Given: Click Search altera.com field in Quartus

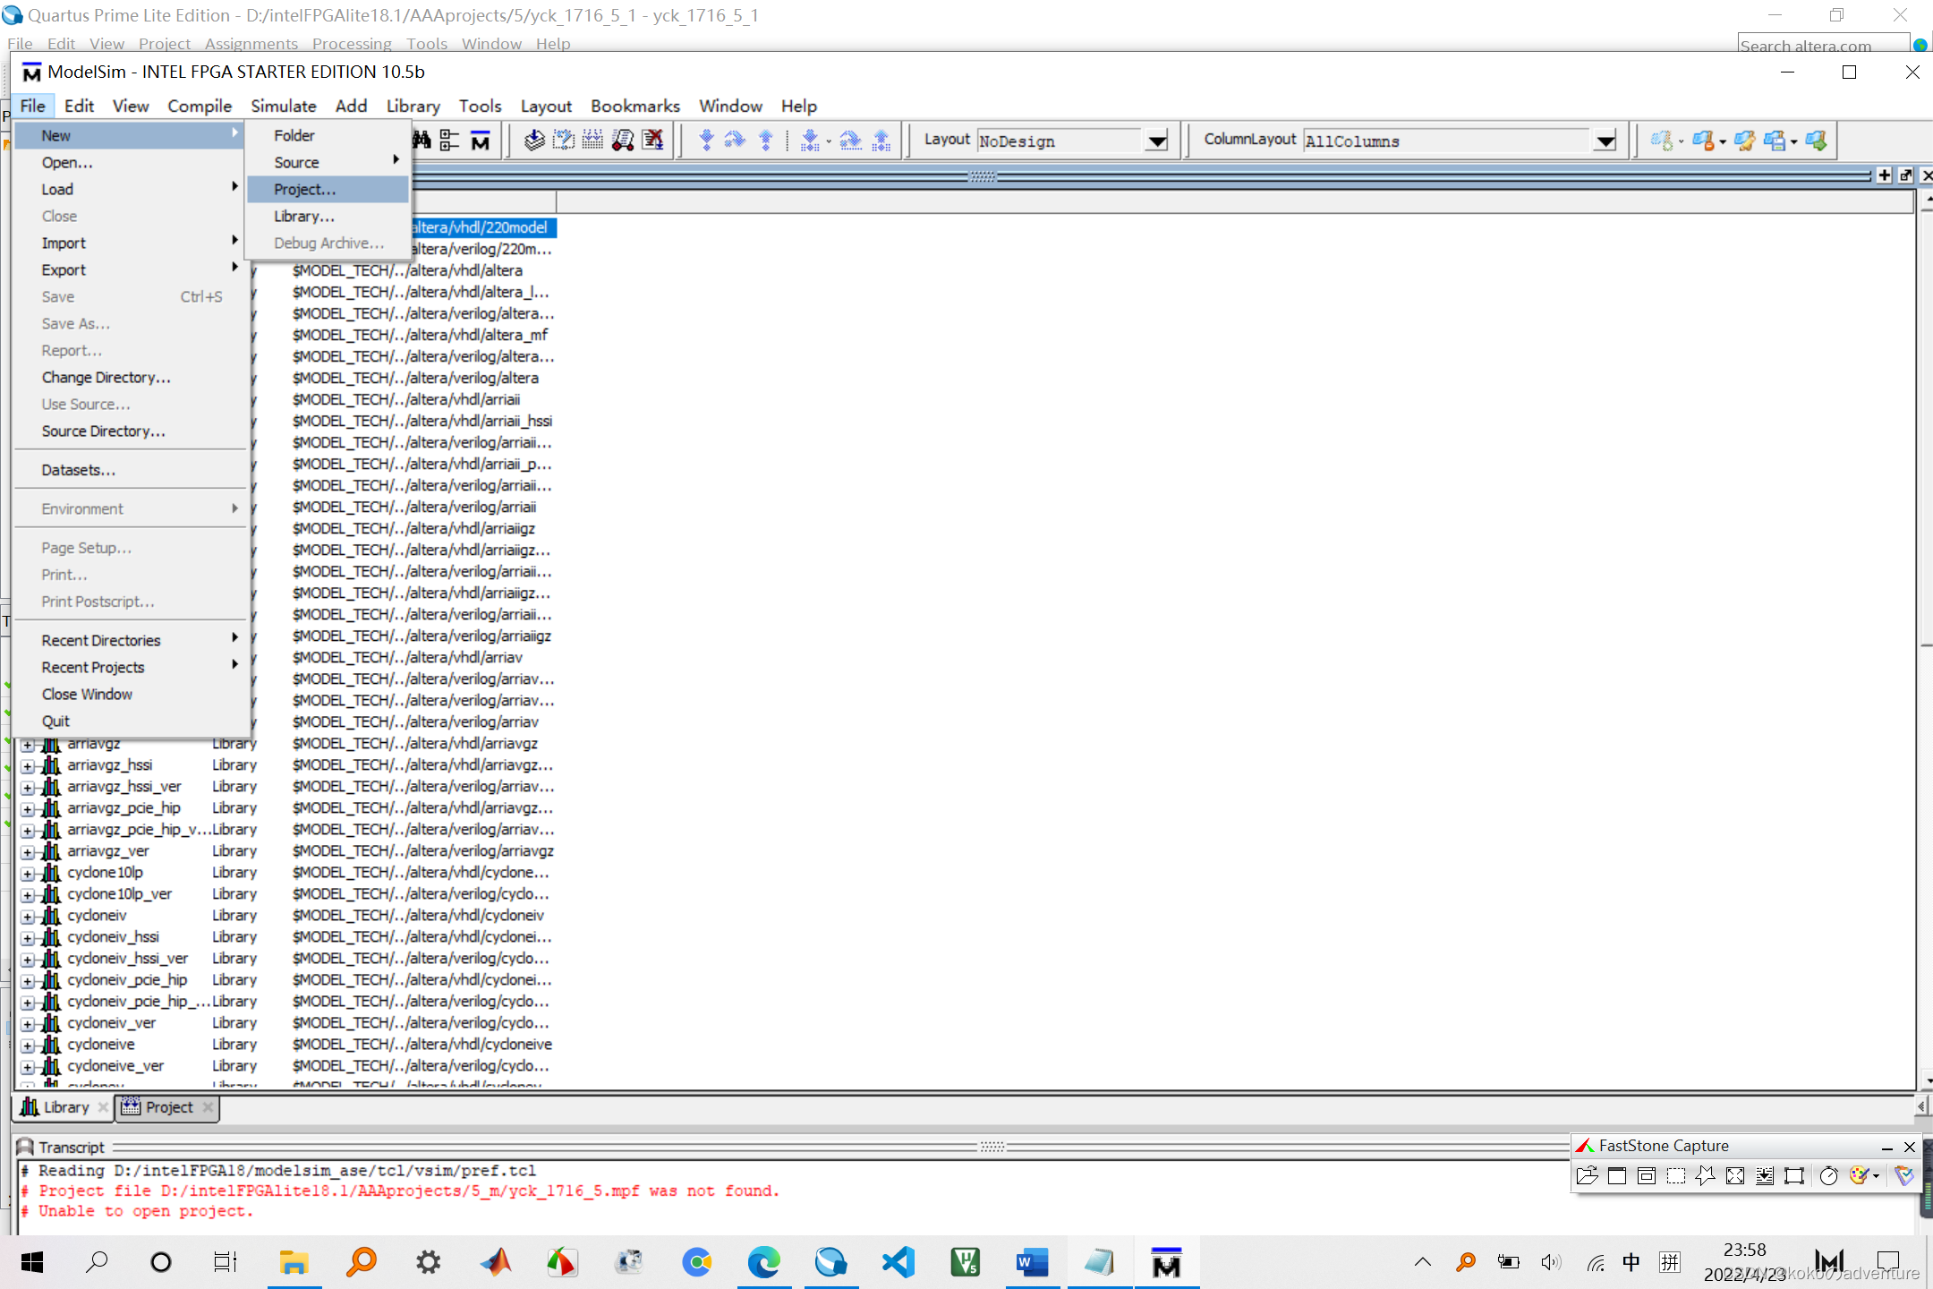Looking at the screenshot, I should tap(1823, 45).
